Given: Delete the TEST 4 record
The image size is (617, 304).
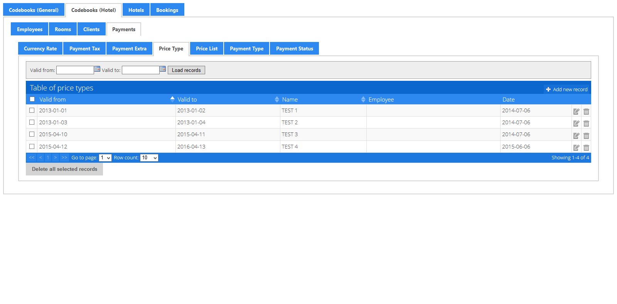Looking at the screenshot, I should (x=586, y=148).
